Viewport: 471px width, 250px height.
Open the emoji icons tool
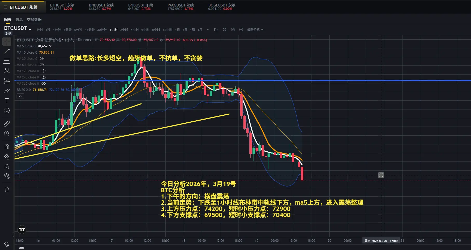(7, 111)
